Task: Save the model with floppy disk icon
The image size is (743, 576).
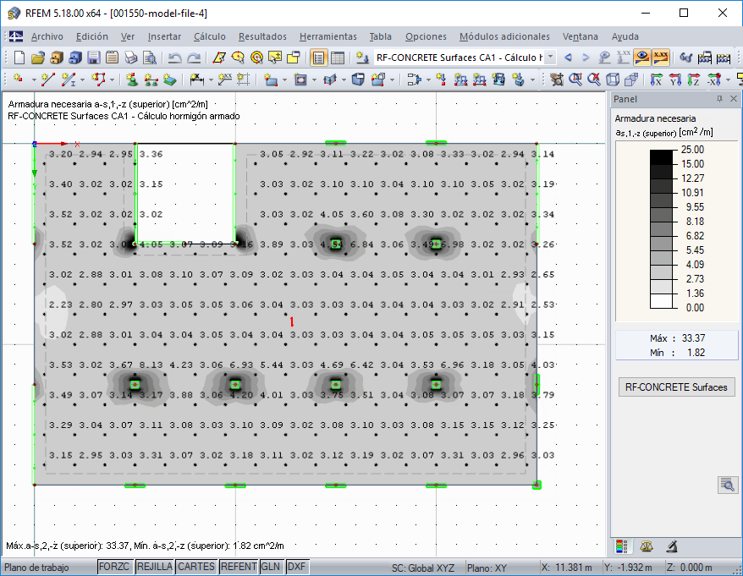Action: coord(93,58)
